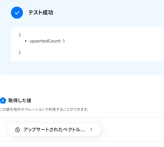
Task: Select the closing curly brace in results
Action: click(x=20, y=52)
